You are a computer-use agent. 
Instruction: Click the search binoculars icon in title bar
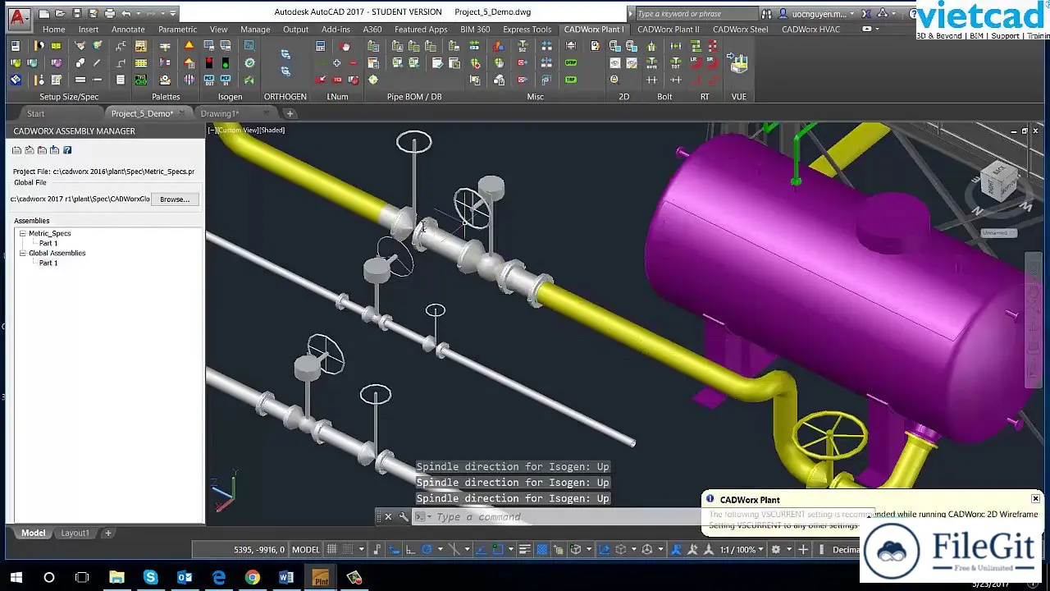pos(766,14)
